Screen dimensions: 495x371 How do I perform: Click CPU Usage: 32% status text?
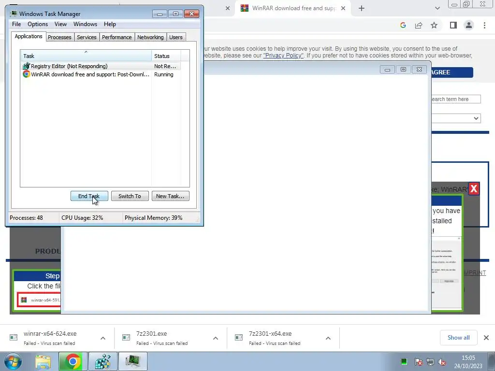[82, 218]
